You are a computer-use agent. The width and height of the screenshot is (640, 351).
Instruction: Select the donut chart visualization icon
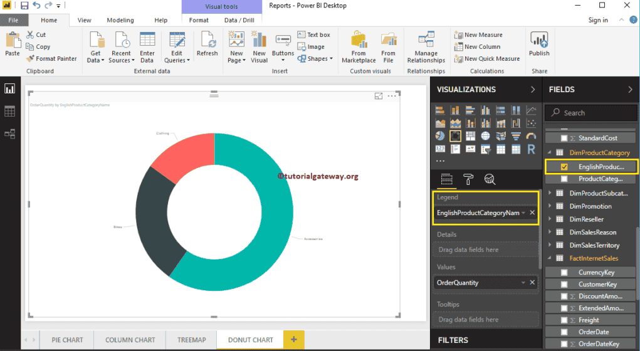(x=455, y=136)
